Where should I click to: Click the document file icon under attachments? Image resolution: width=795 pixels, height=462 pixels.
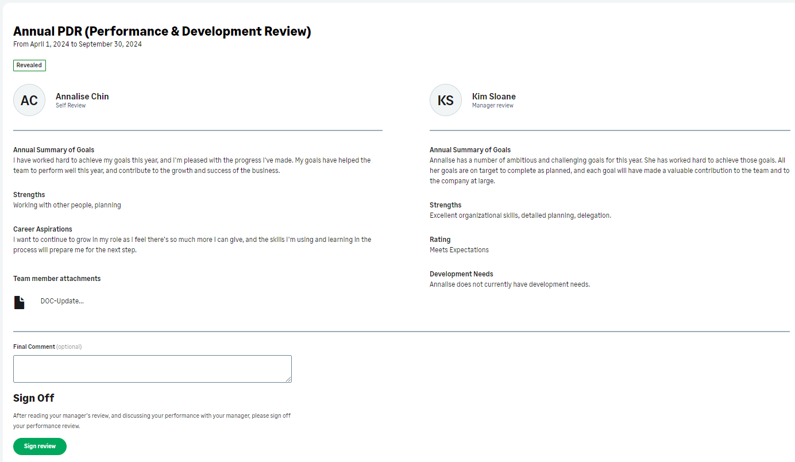tap(20, 302)
